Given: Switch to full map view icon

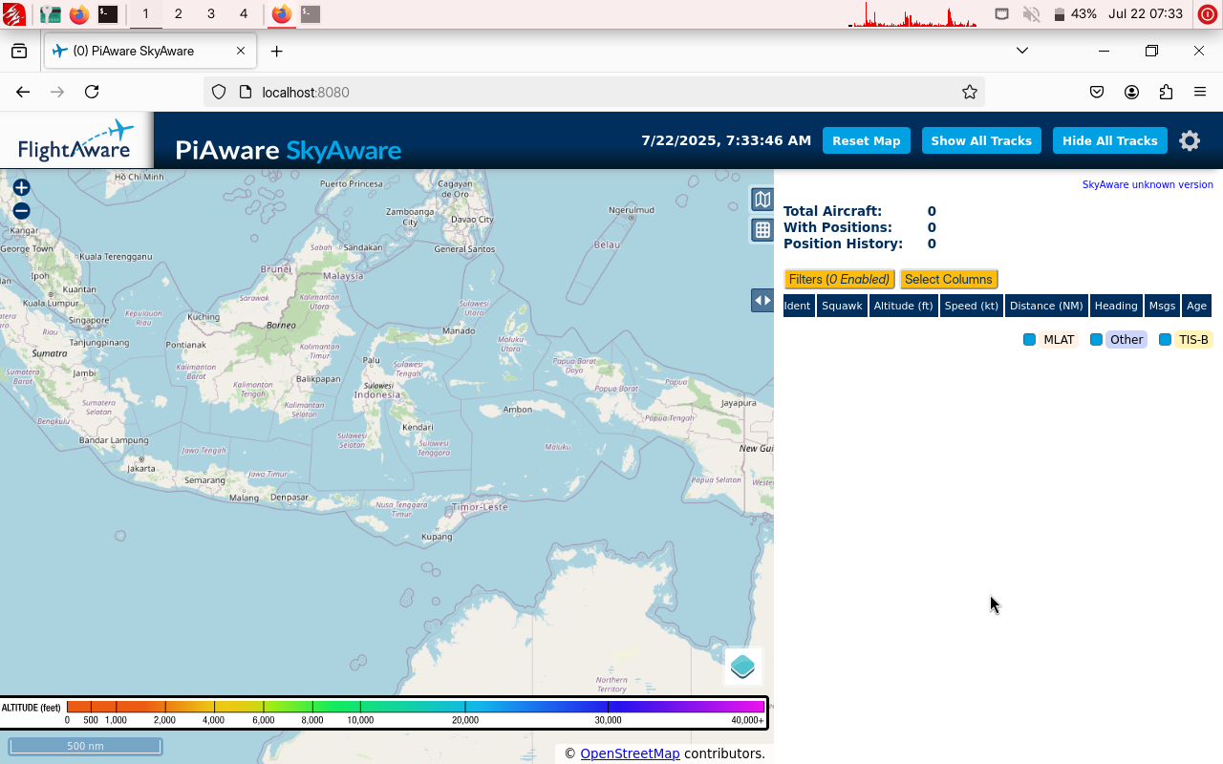Looking at the screenshot, I should (762, 199).
